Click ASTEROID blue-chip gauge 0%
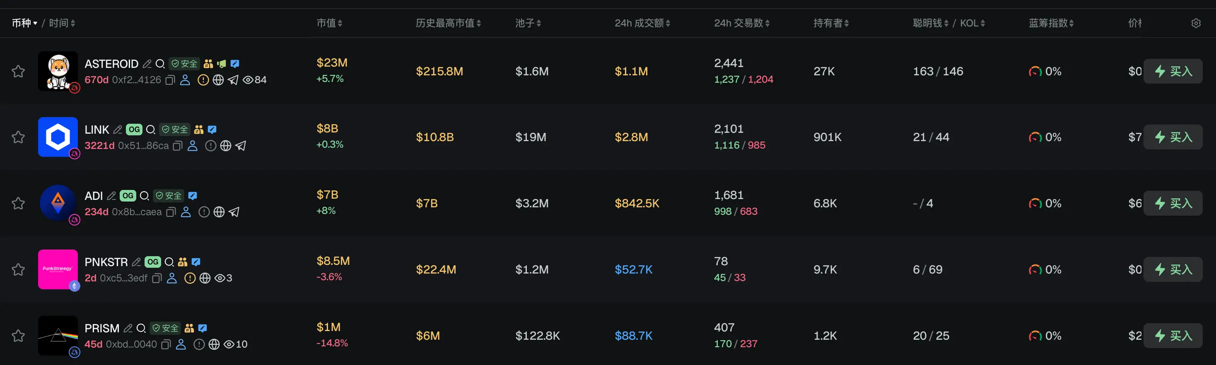The image size is (1216, 365). 1045,71
